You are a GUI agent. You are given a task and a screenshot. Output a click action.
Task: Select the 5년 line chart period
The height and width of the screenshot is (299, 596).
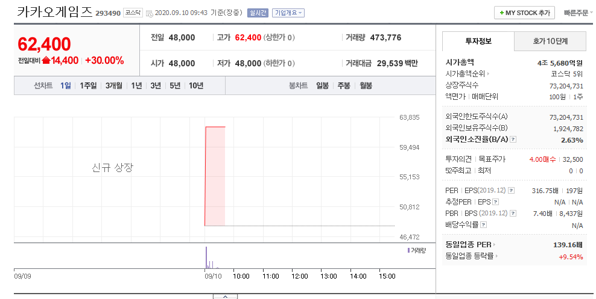pos(175,85)
